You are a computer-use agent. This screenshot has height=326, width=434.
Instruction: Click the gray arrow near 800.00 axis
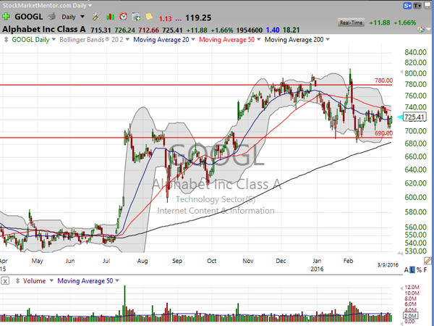point(401,72)
